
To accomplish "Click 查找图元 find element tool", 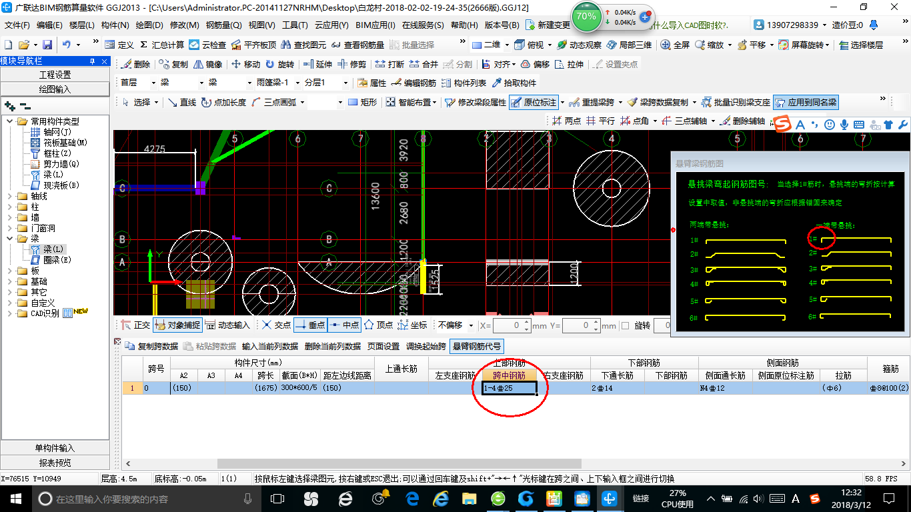I will 304,45.
